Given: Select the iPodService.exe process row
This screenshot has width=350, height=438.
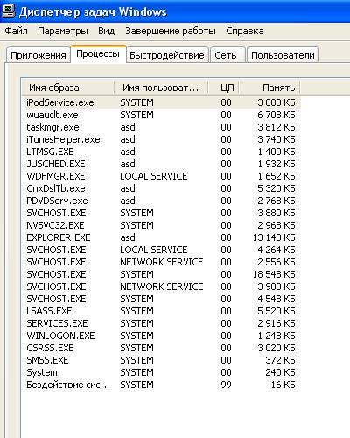Looking at the screenshot, I should pos(161,102).
